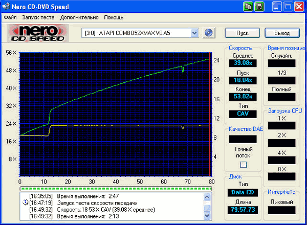Open the Запуск теста menu
Image resolution: width=307 pixels, height=225 pixels.
pos(38,17)
